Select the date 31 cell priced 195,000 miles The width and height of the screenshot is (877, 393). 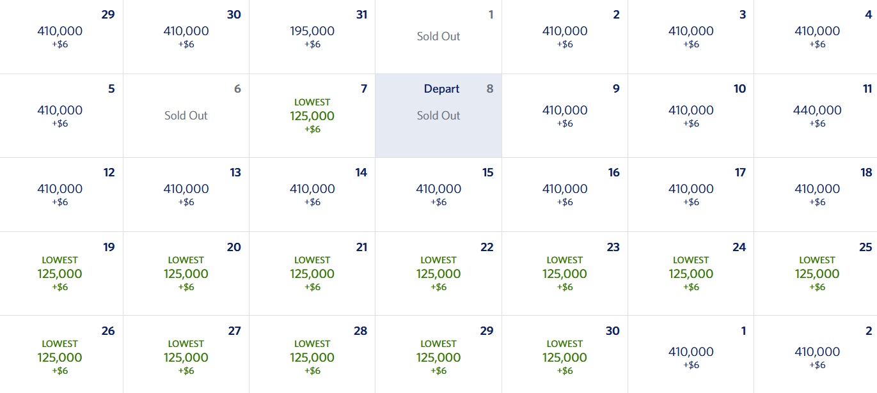tap(312, 35)
